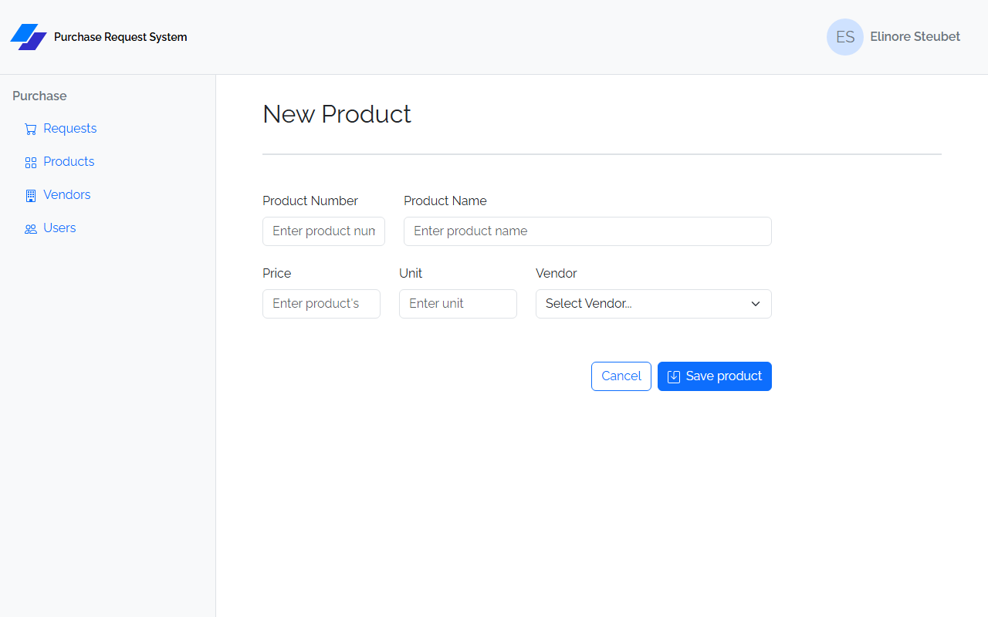Click the building icon beside Vendors
This screenshot has width=988, height=617.
[31, 196]
